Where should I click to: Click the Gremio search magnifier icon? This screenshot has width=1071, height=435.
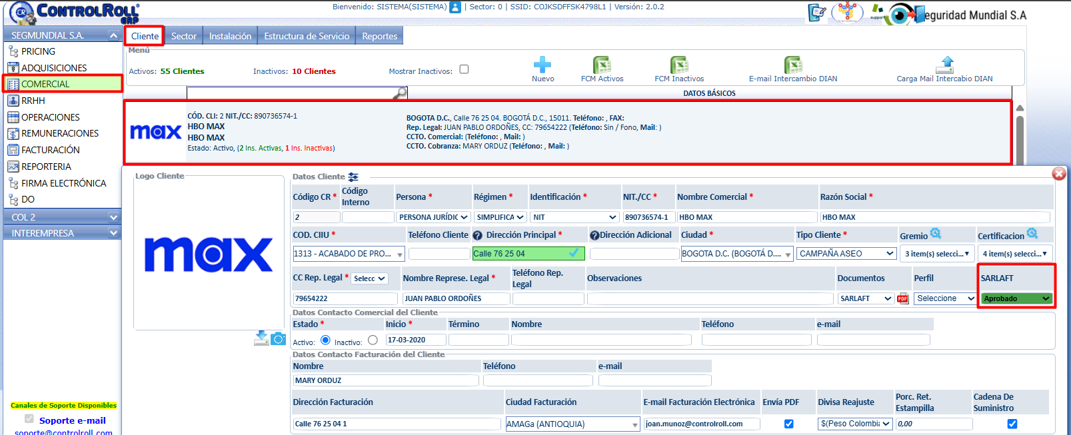point(936,234)
